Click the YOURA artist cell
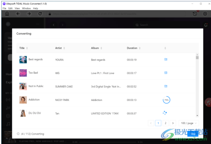The image size is (211, 144). pyautogui.click(x=59, y=60)
